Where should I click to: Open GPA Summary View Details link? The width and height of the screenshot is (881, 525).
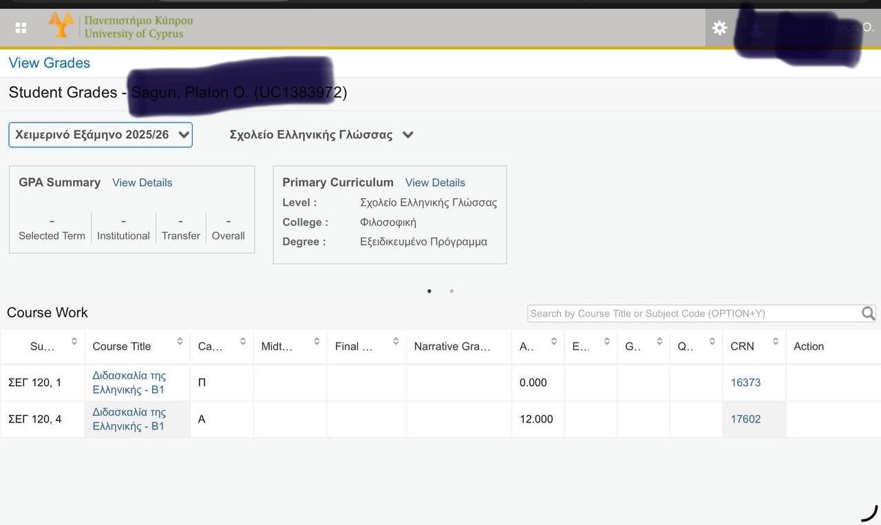click(142, 182)
